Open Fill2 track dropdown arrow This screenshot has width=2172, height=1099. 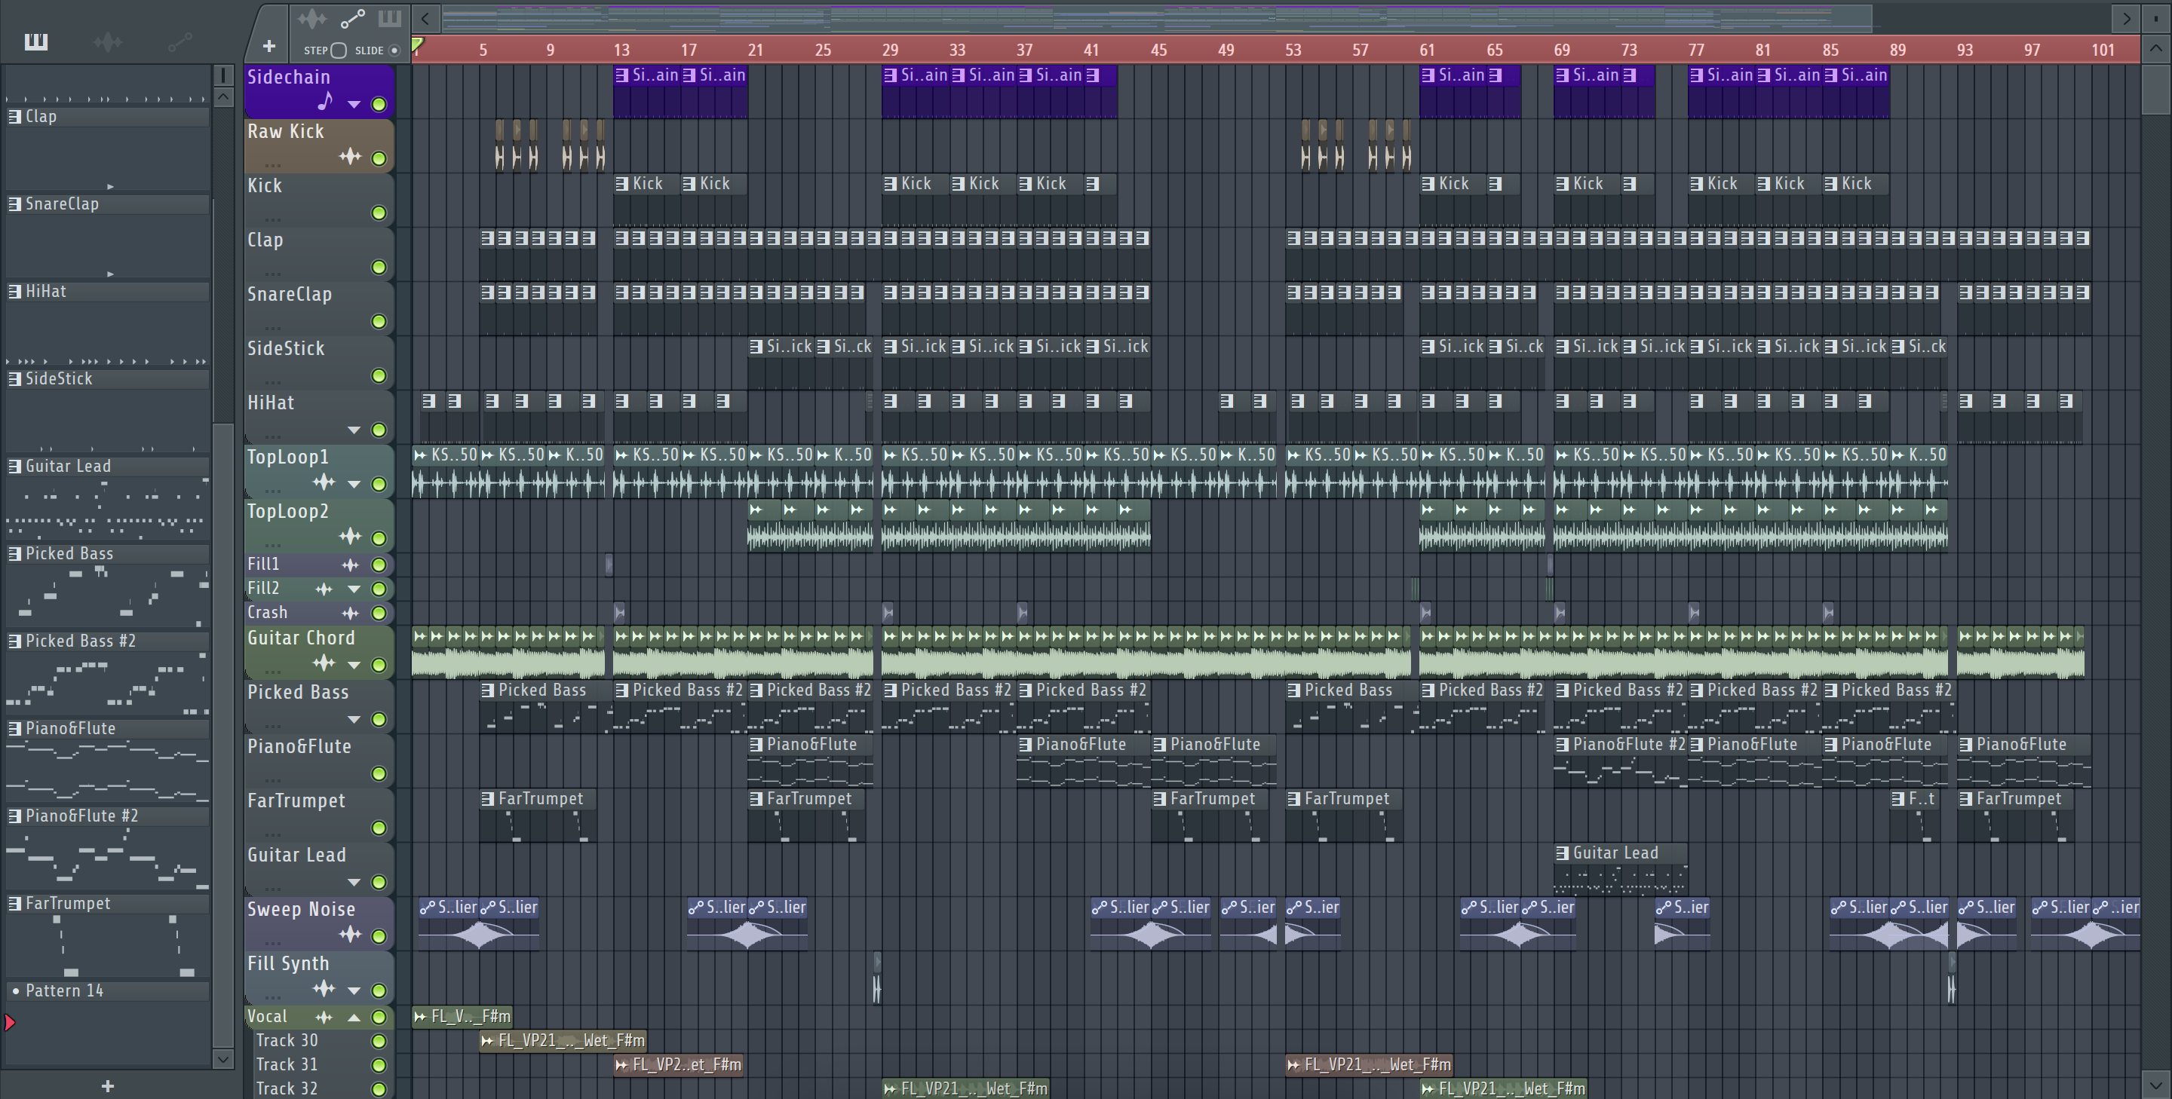(354, 589)
